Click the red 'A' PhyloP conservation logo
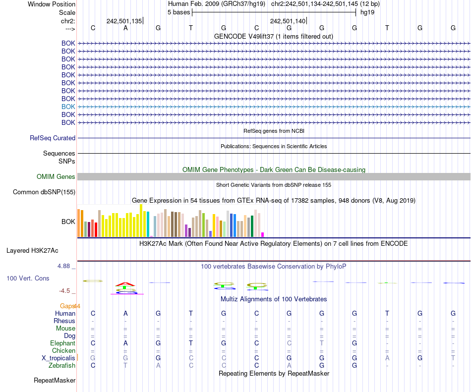This screenshot has width=471, height=392. [x=125, y=284]
